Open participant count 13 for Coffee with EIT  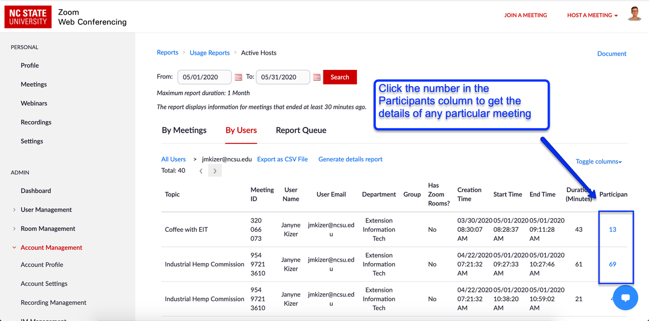click(612, 229)
